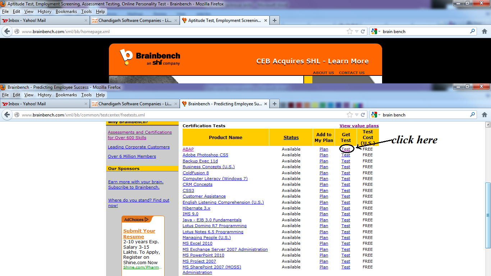Open the search engine dropdown in the freetests.xml window

tap(376, 115)
